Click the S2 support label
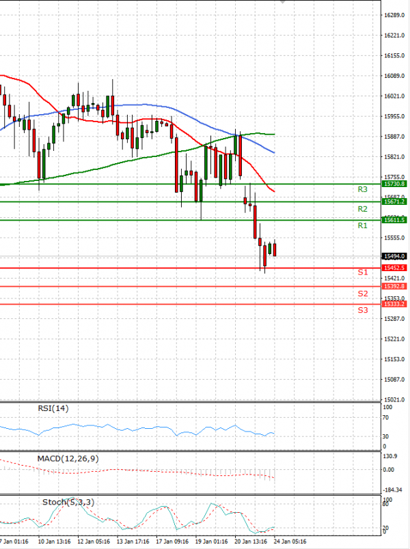 (363, 294)
